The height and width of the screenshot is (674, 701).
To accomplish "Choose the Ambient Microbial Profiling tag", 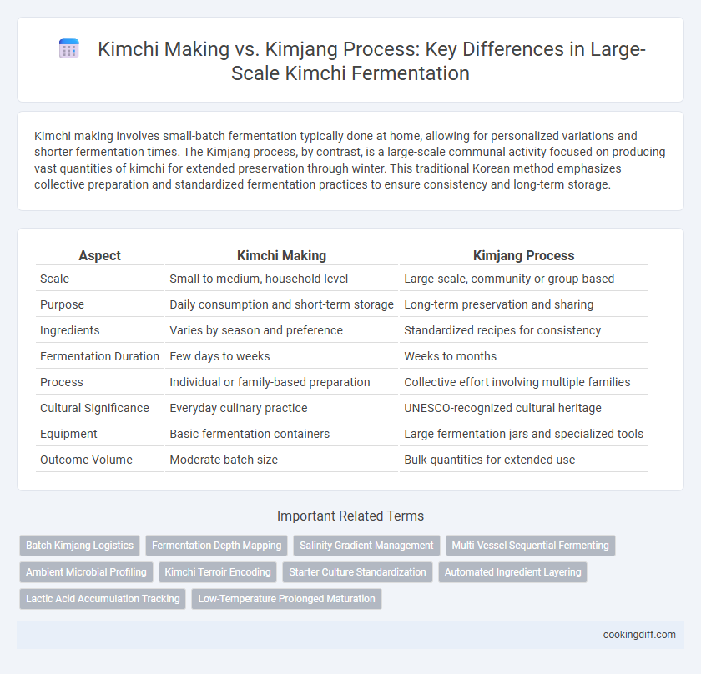I will pyautogui.click(x=86, y=572).
